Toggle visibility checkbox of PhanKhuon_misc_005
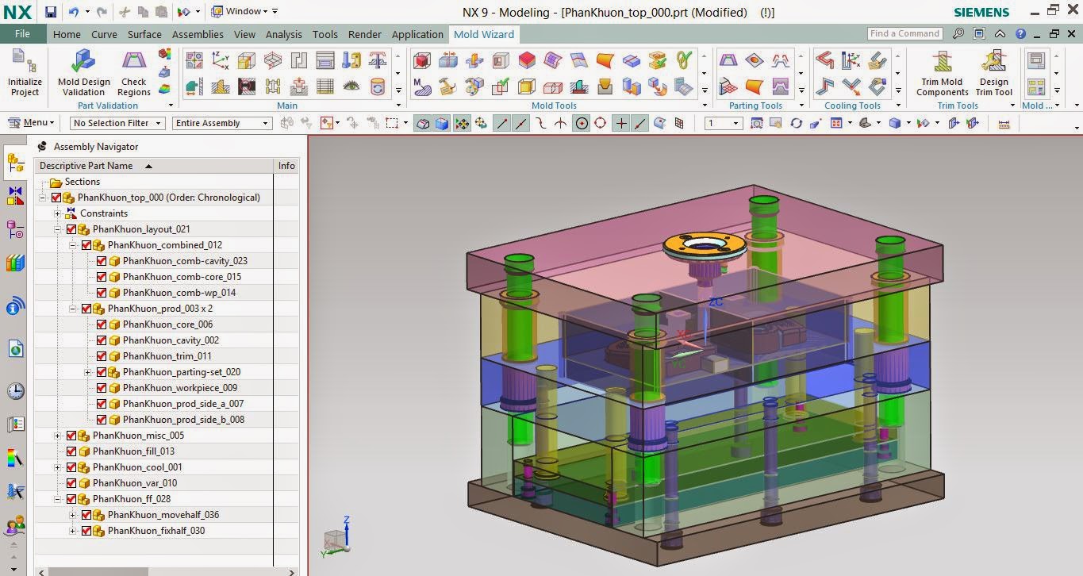 [71, 436]
